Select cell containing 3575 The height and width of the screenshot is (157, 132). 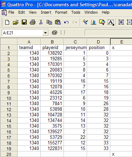coord(52,126)
